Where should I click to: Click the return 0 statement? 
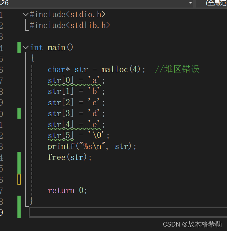[67, 190]
